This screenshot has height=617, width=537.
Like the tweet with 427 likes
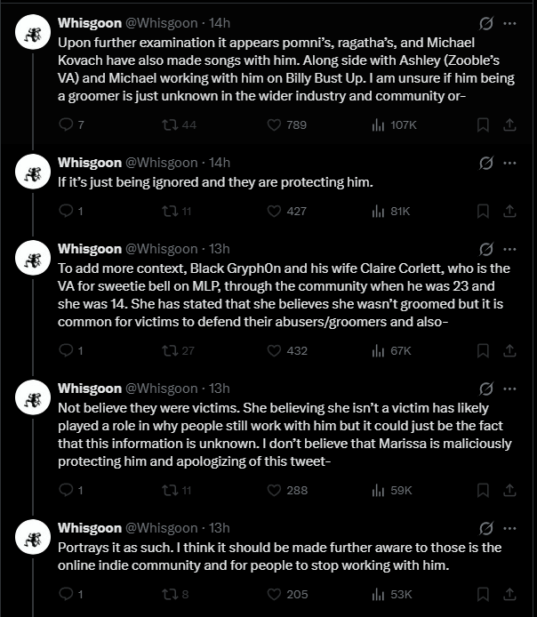pos(274,211)
